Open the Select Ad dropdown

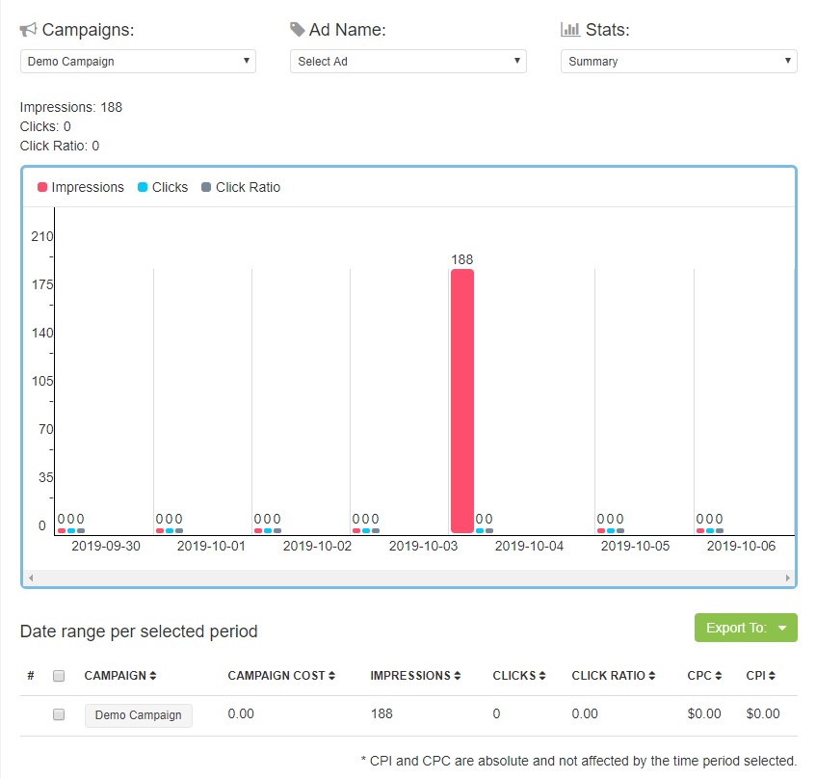pos(408,62)
